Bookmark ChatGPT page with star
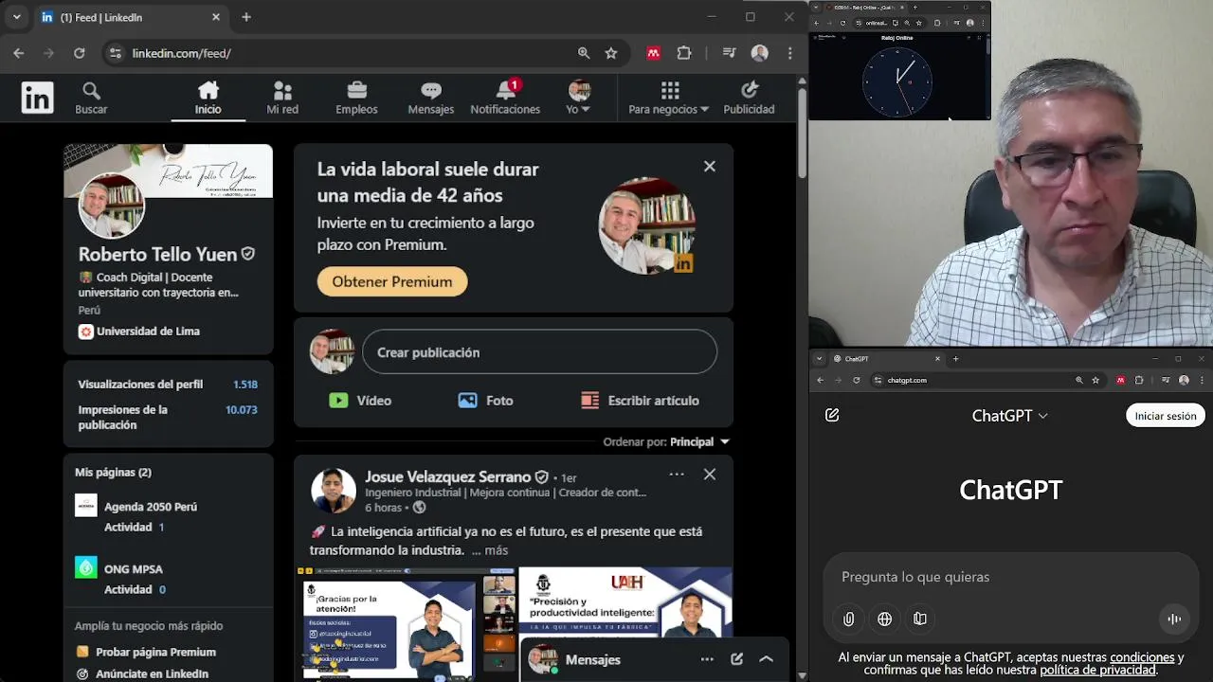This screenshot has width=1213, height=682. [1095, 380]
